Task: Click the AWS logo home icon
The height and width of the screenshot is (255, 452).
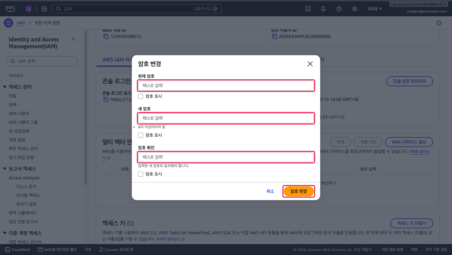Action: click(x=10, y=9)
